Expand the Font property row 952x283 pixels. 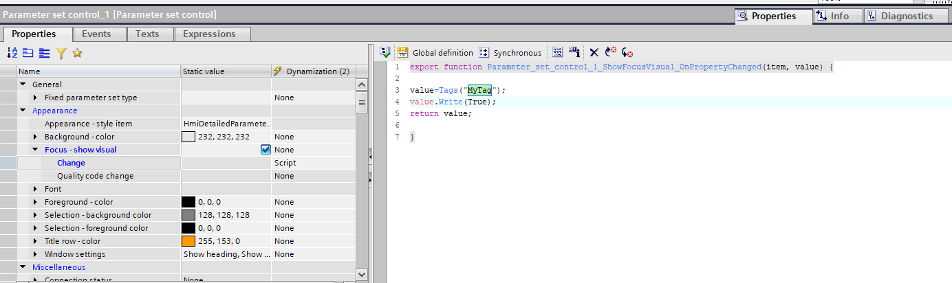pos(36,189)
